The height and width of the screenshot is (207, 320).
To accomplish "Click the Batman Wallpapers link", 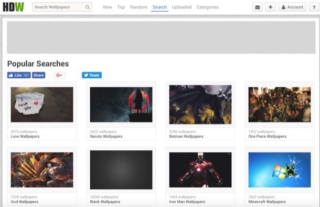I will pos(186,136).
